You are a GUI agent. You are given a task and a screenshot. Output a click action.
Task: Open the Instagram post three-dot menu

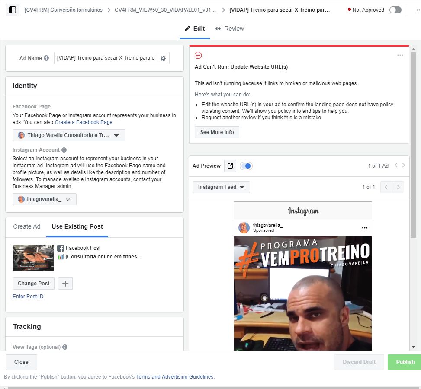coord(364,228)
